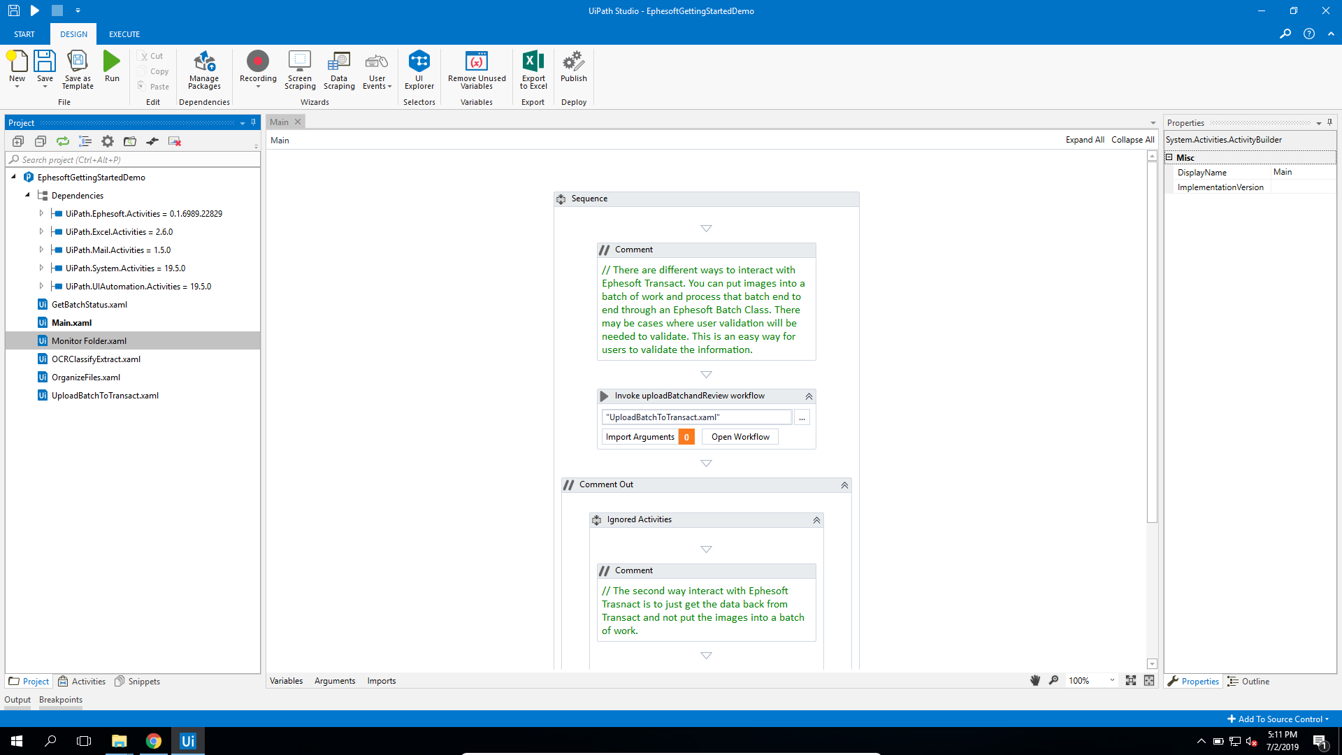Open the zoom percentage dropdown
The image size is (1342, 755).
pyautogui.click(x=1112, y=680)
